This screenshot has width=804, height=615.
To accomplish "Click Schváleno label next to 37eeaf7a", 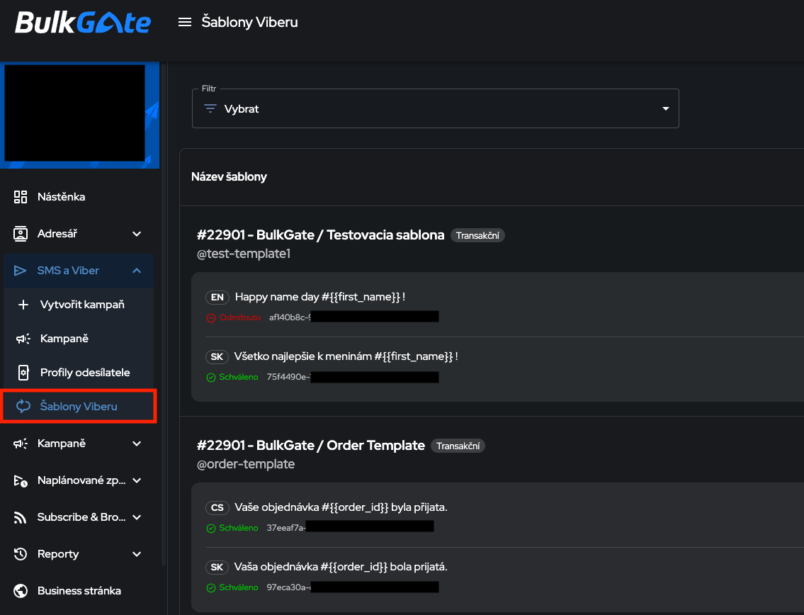I will coord(239,528).
